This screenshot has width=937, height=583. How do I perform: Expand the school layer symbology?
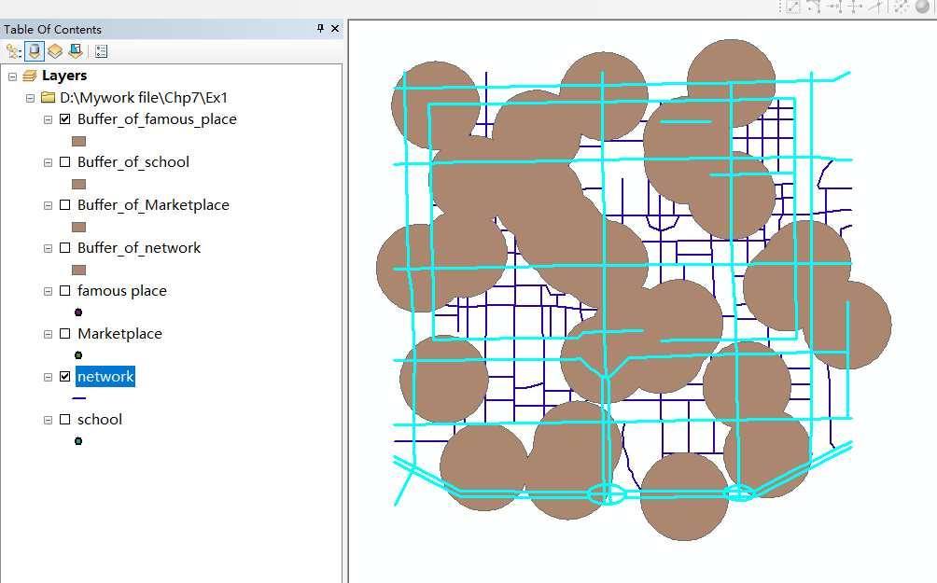tap(48, 420)
